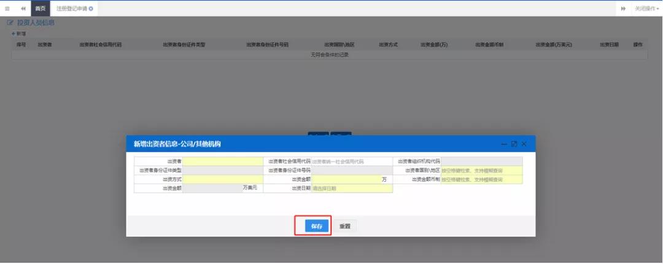The height and width of the screenshot is (264, 663).
Task: Click the double-right arrow tab scroll icon
Action: point(623,9)
